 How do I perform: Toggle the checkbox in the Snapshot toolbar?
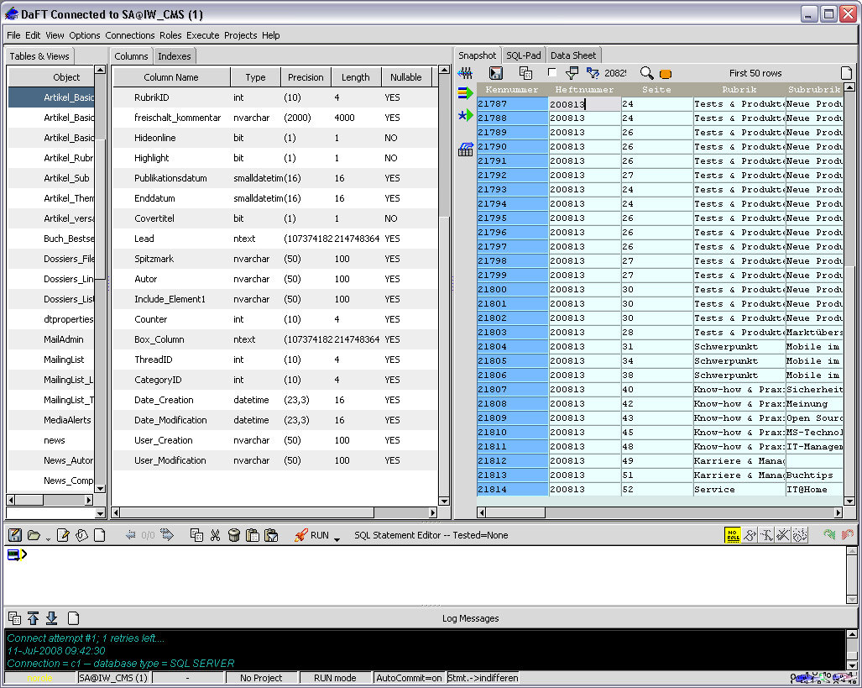click(552, 72)
